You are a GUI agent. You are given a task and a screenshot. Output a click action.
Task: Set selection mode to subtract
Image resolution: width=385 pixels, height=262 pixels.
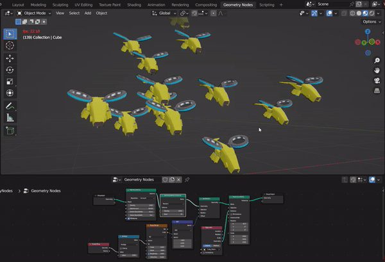point(31,22)
